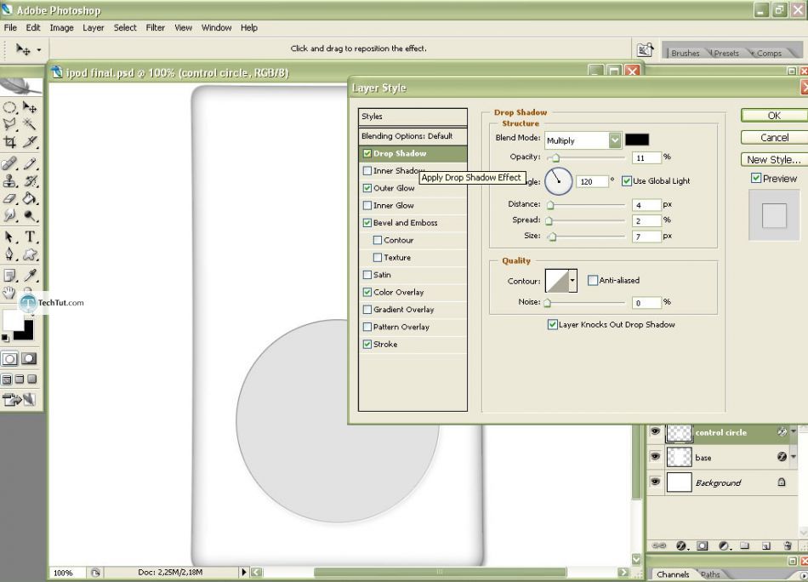Screen dimensions: 808x582
Task: Open the Blend Mode dropdown
Action: click(614, 140)
